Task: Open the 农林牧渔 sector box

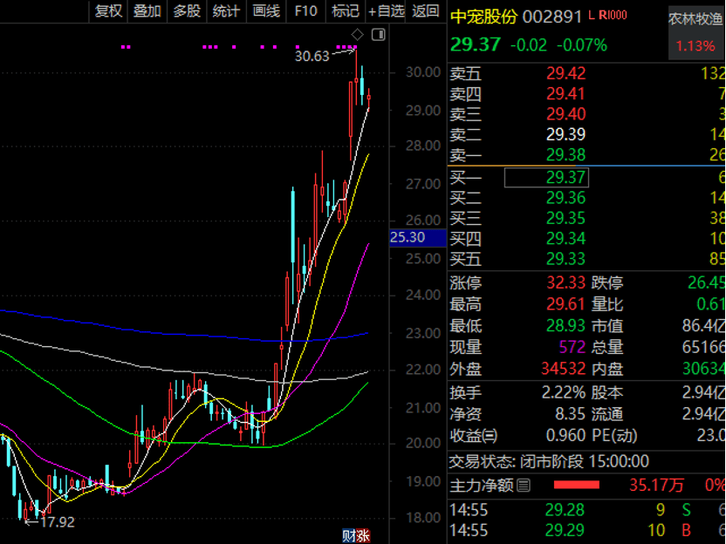Action: pyautogui.click(x=696, y=33)
